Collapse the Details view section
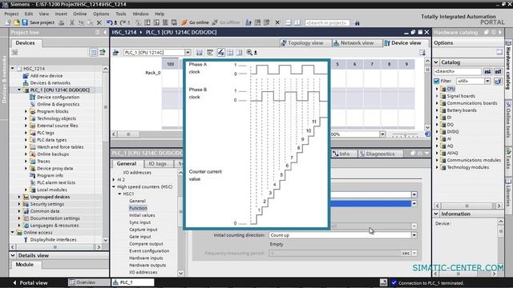Viewport: 513px width, 288px height. point(13,255)
